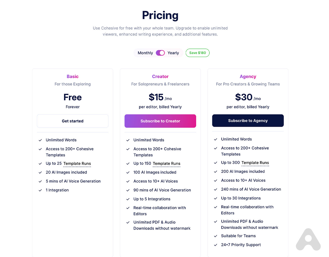Click Template Runs link in Agency plan

tap(255, 163)
